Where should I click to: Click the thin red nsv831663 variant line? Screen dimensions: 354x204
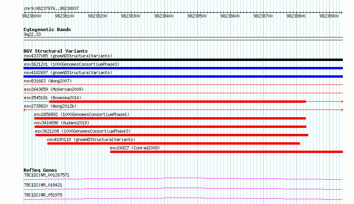(x=183, y=85)
